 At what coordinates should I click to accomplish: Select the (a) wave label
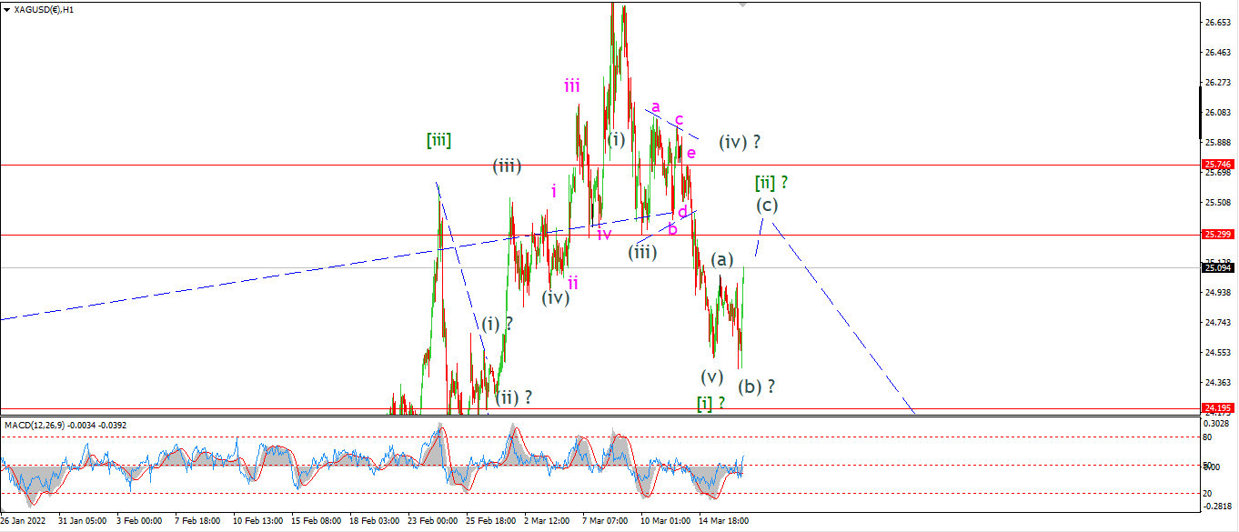[x=721, y=259]
